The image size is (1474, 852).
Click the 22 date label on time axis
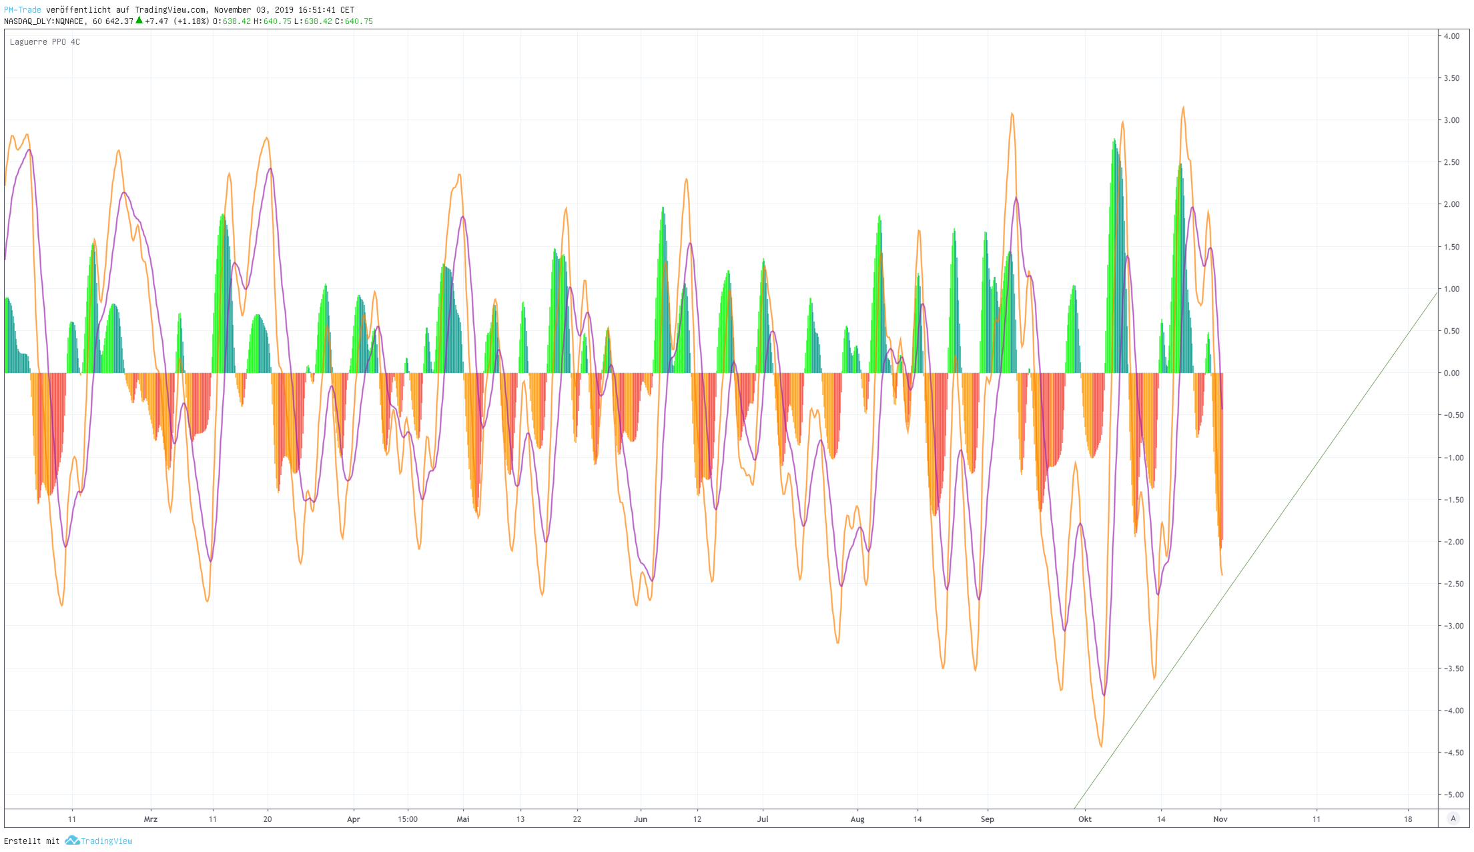(x=577, y=819)
